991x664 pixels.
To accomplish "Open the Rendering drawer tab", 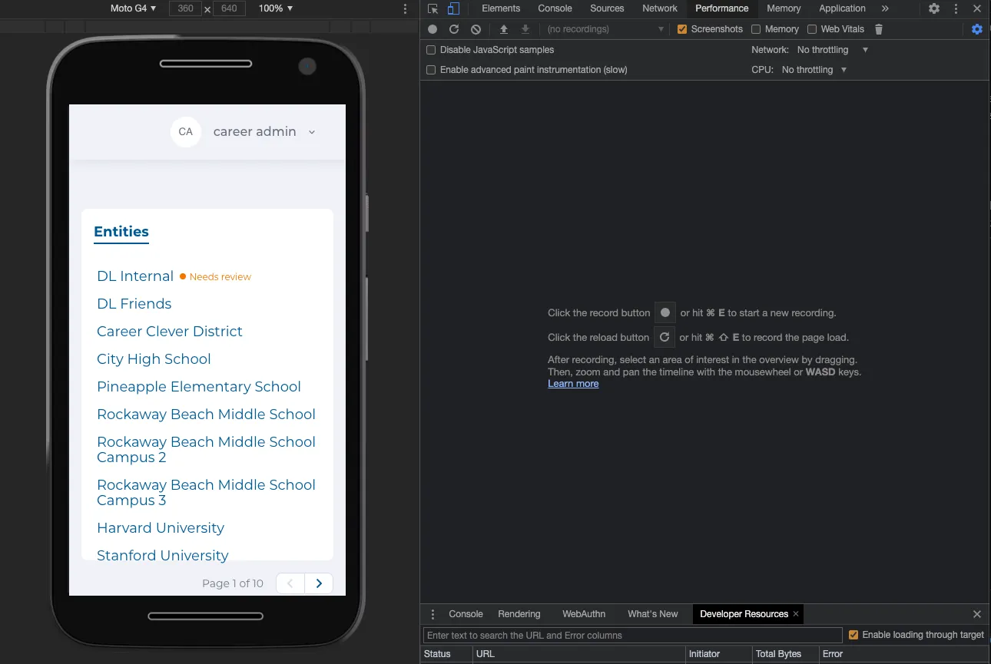I will point(519,614).
